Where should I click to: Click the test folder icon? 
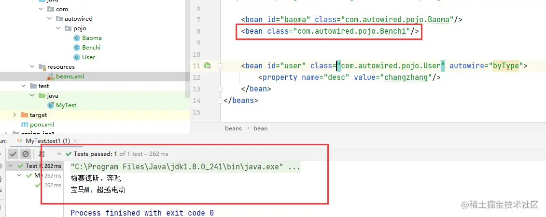point(33,86)
